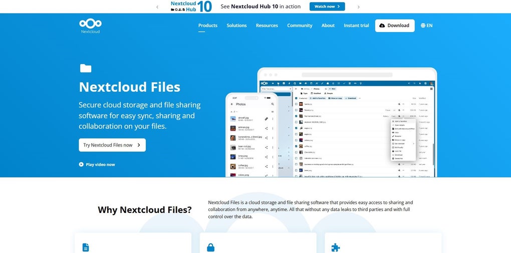Screen dimensions: 511x253
Task: Click the play circle icon
Action: pos(81,164)
